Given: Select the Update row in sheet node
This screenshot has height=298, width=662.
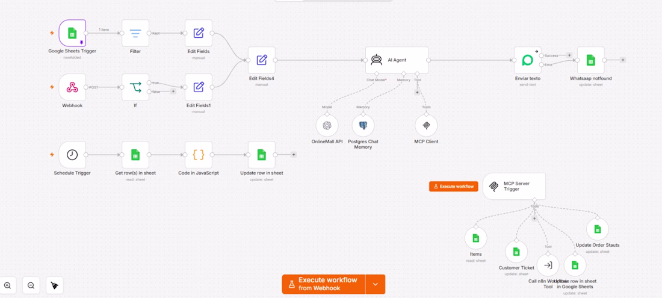Looking at the screenshot, I should (262, 155).
